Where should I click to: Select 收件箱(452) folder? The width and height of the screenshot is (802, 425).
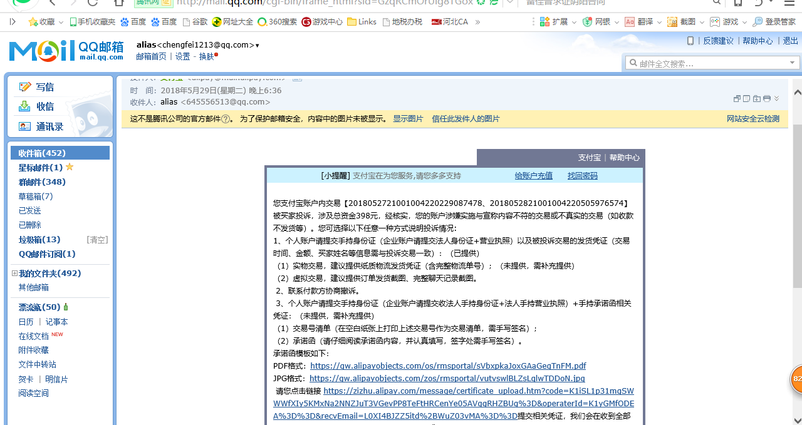[x=60, y=153]
